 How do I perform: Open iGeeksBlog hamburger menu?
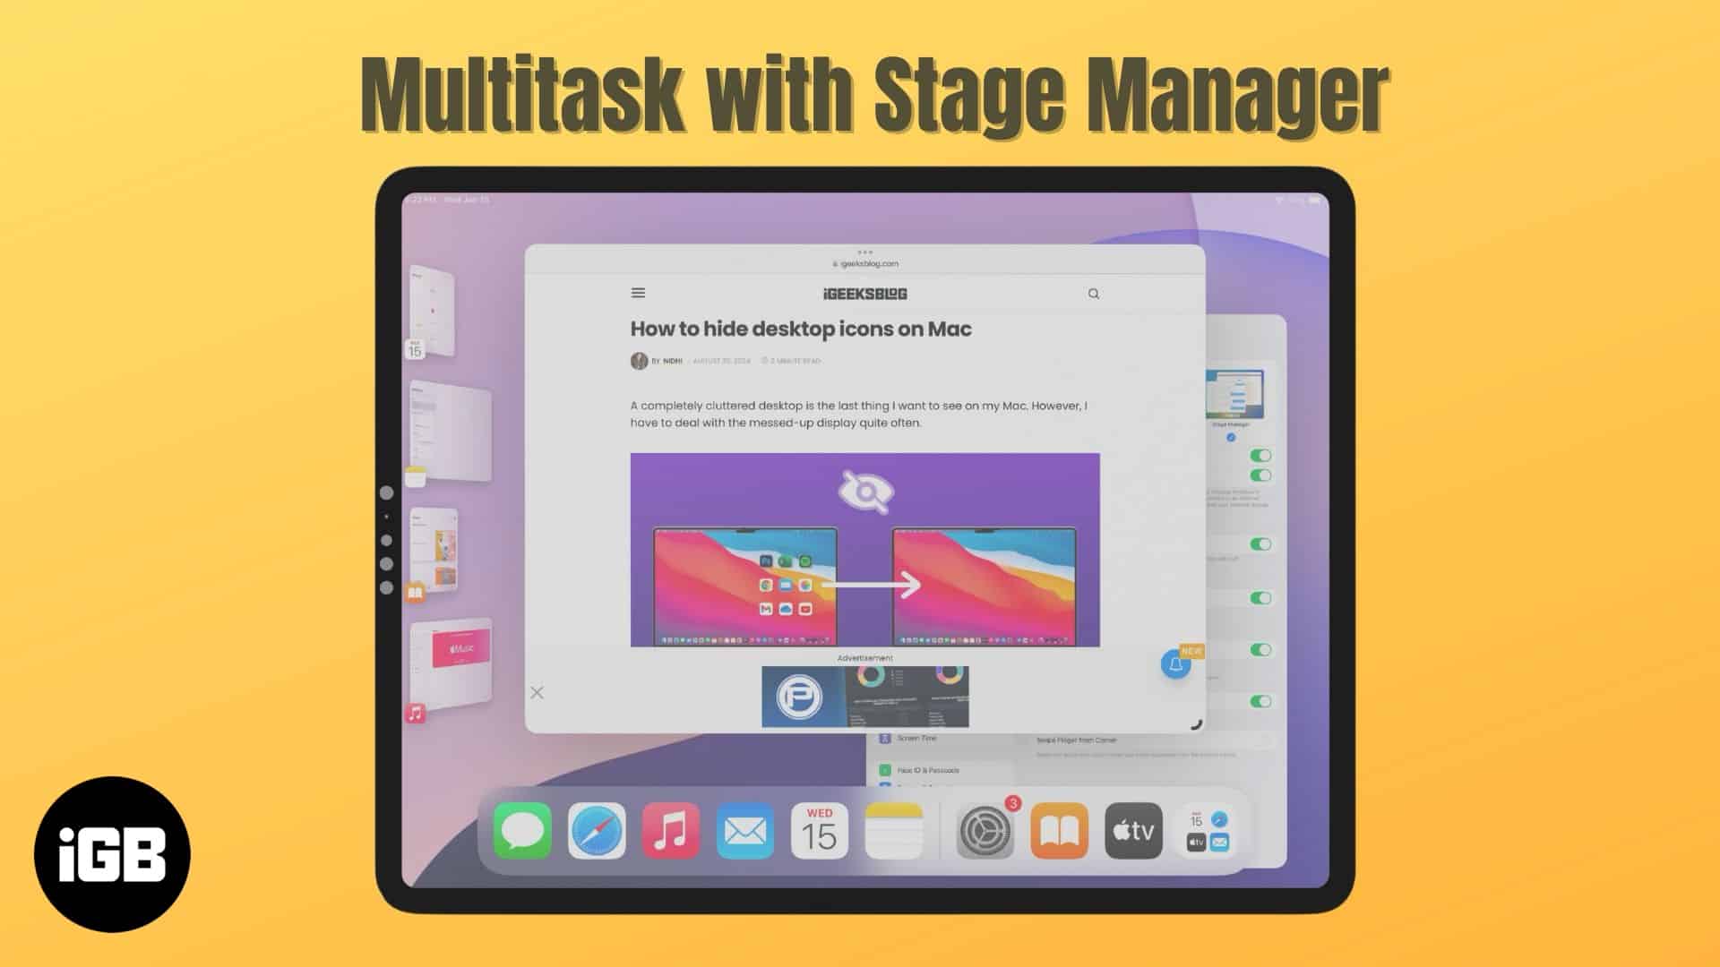tap(637, 292)
